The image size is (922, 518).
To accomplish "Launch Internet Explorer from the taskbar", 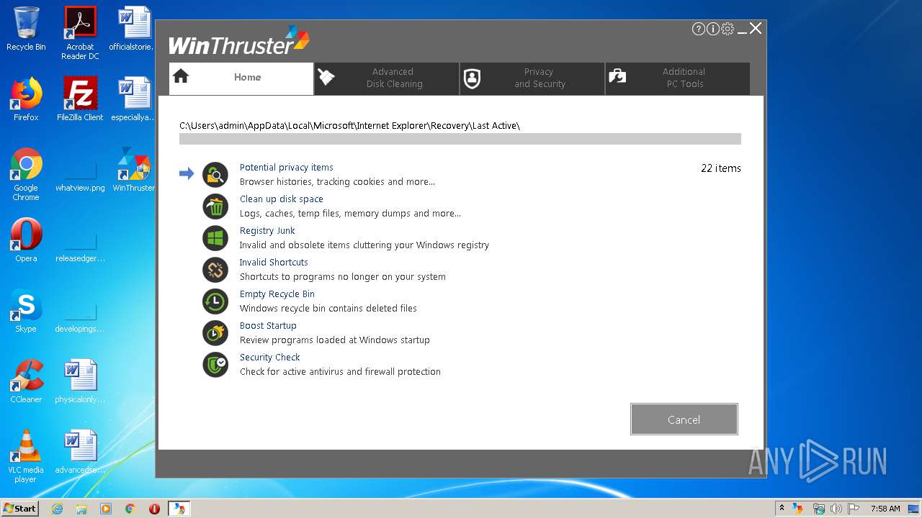I will [57, 509].
